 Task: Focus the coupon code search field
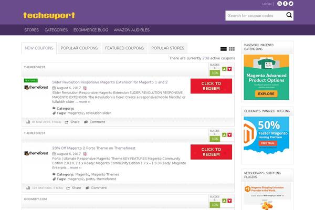tap(255, 15)
